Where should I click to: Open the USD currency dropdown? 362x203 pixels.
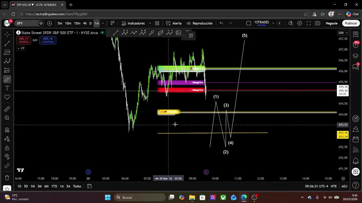pos(342,33)
